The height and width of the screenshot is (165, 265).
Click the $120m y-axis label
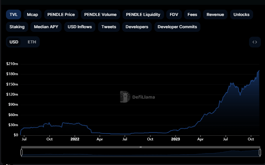click(x=12, y=95)
